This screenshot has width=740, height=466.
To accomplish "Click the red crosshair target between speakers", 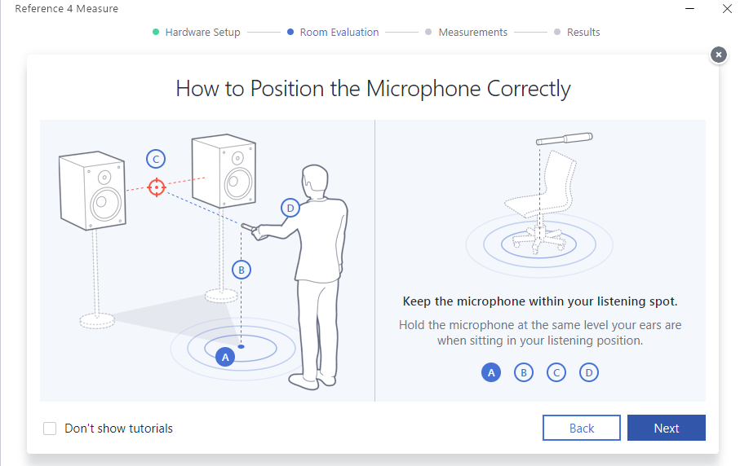I will pos(157,187).
